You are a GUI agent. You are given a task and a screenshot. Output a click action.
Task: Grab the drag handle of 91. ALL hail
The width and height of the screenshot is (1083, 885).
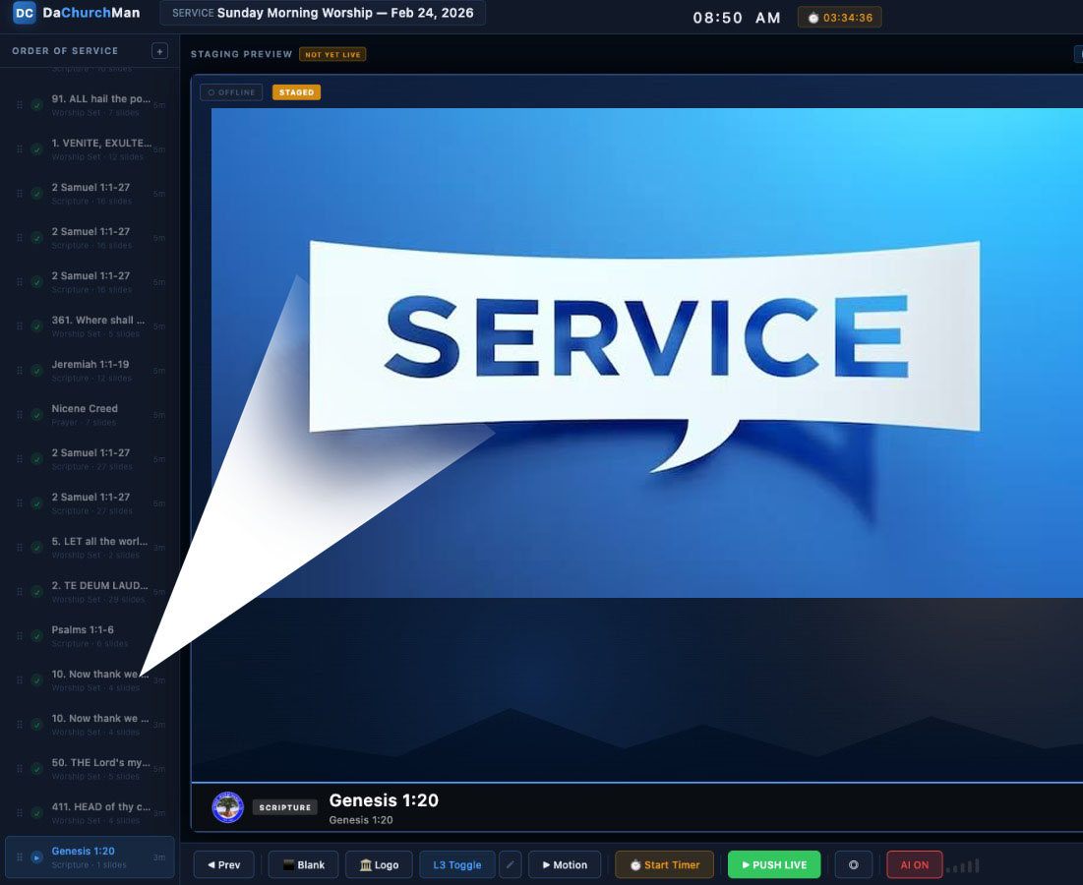click(20, 105)
